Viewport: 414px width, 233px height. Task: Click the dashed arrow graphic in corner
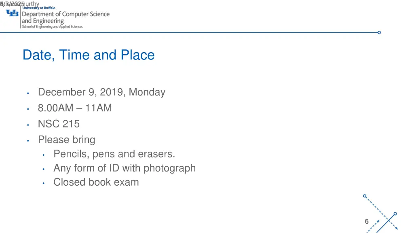click(382, 214)
